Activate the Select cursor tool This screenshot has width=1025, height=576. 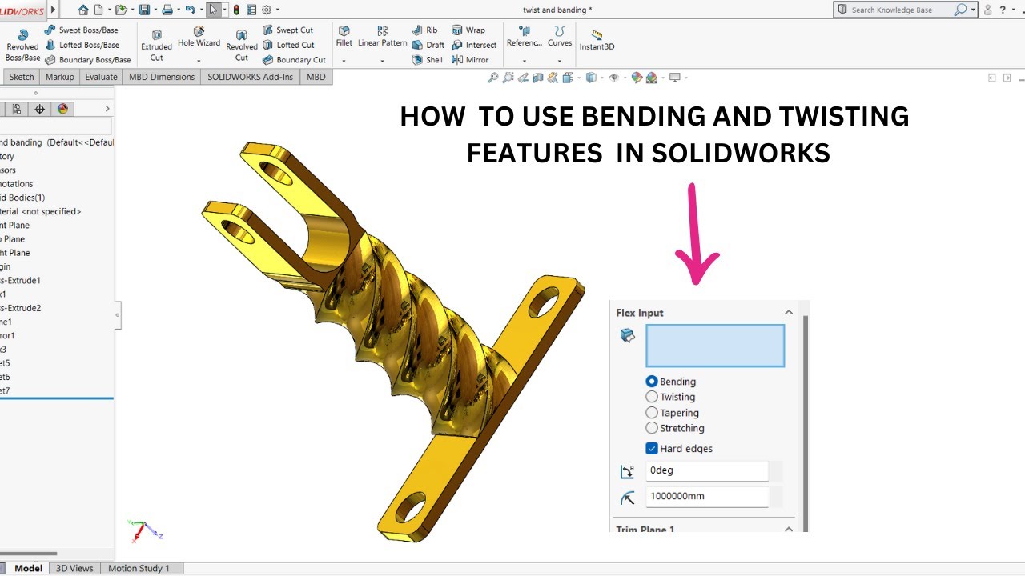[213, 10]
